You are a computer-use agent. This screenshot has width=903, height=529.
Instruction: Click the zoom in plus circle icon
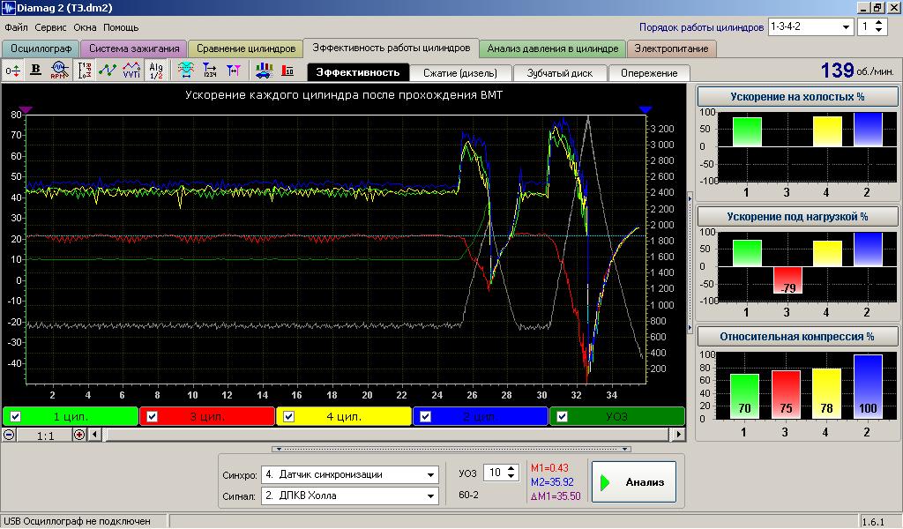point(79,436)
